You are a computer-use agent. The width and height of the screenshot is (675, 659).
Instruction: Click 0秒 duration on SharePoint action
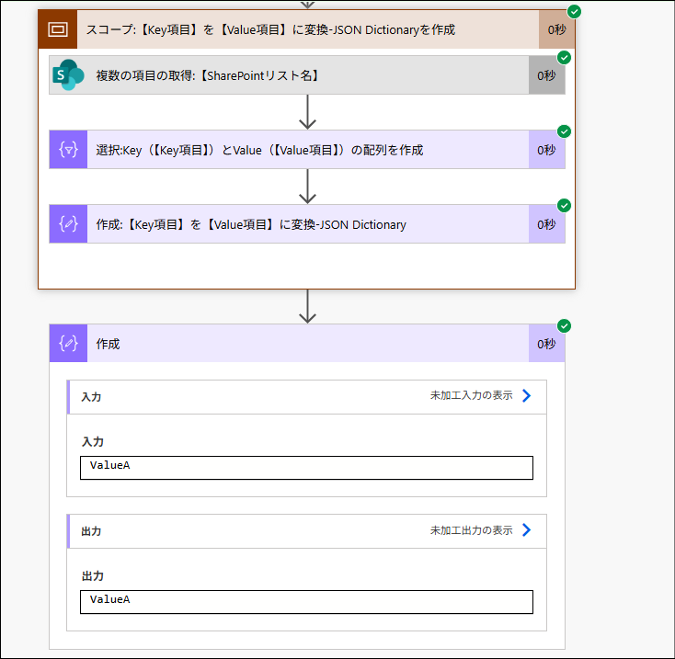pos(547,75)
